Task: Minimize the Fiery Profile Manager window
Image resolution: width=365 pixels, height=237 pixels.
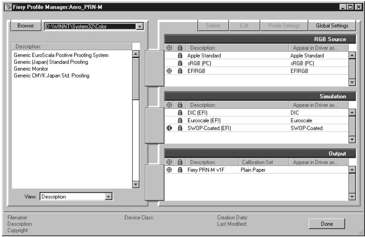Action: coord(343,7)
